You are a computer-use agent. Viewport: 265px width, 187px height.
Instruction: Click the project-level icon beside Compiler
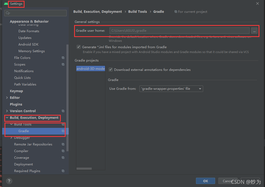click(63, 151)
